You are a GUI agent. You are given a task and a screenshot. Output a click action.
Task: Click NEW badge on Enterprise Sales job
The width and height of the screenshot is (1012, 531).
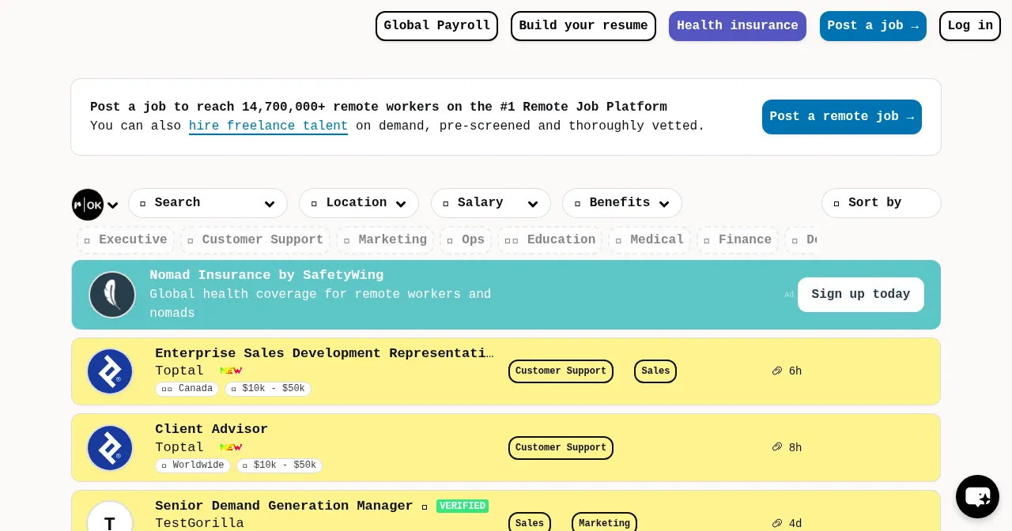tap(231, 371)
